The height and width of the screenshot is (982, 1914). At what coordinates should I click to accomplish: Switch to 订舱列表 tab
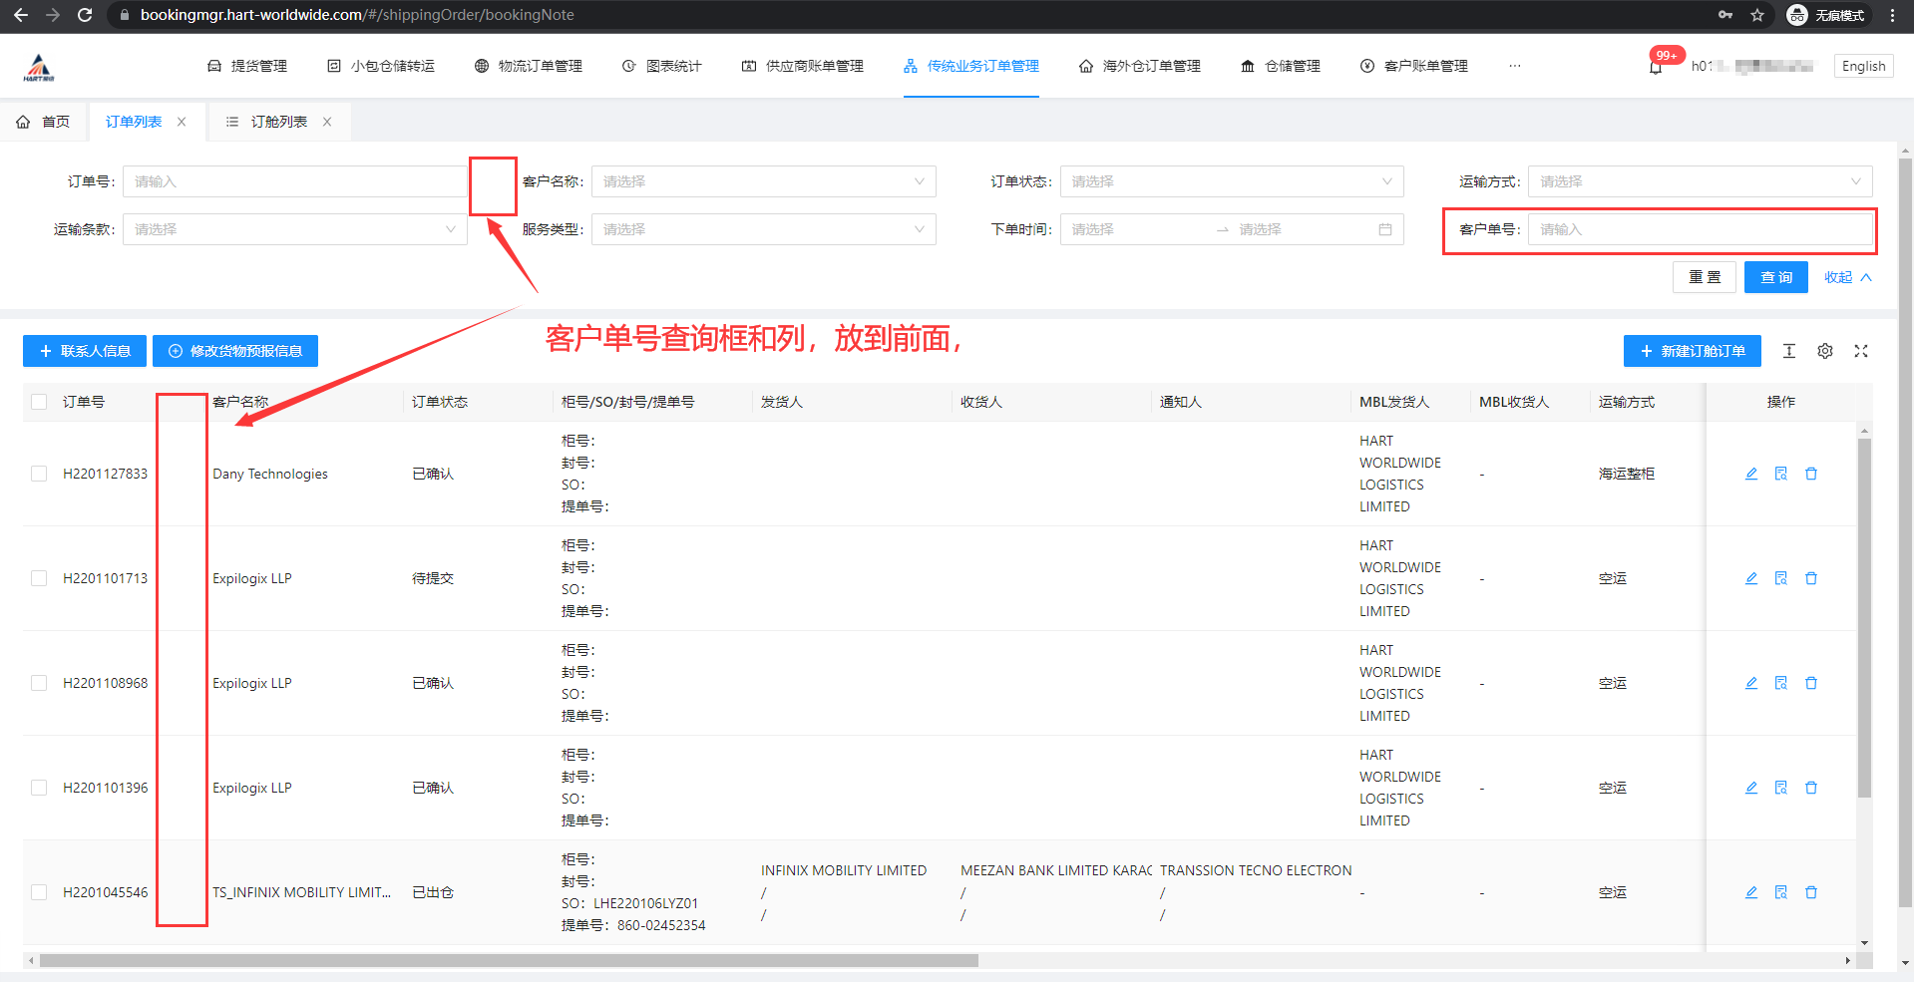tap(279, 122)
